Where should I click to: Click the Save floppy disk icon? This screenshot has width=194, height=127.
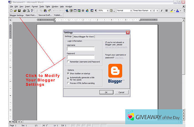pyautogui.click(x=19, y=11)
